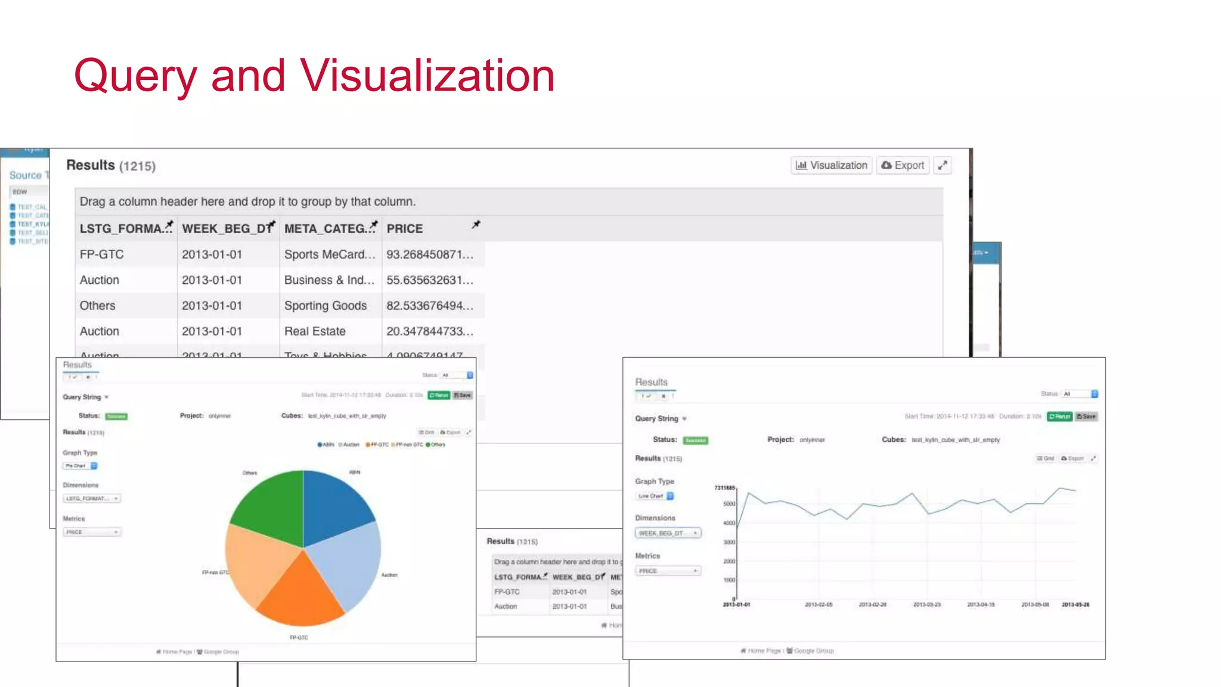Click 20.347844733... price cell
This screenshot has height=687, width=1221.
[x=433, y=332]
